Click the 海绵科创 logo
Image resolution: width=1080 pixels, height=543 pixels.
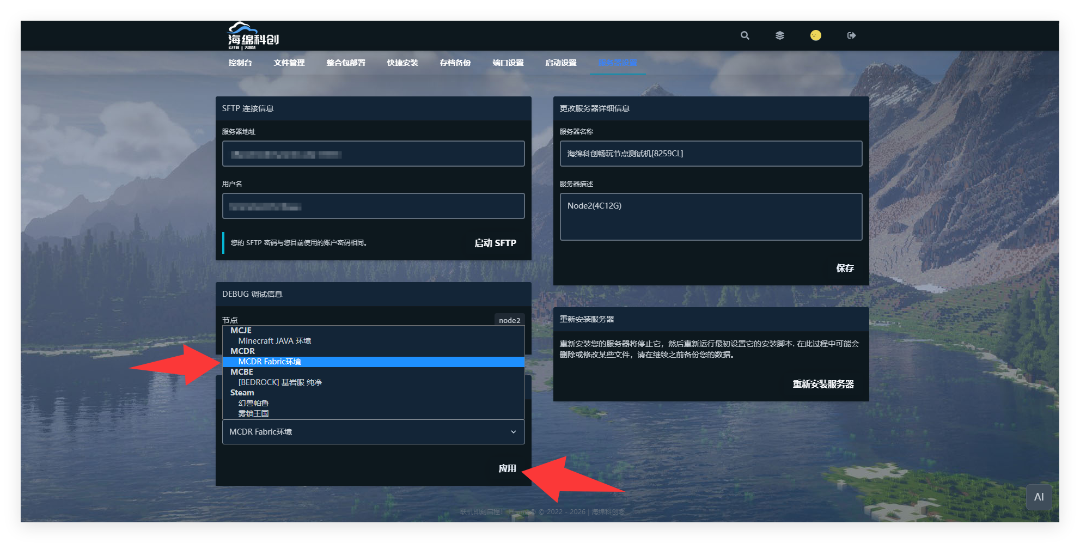tap(253, 36)
